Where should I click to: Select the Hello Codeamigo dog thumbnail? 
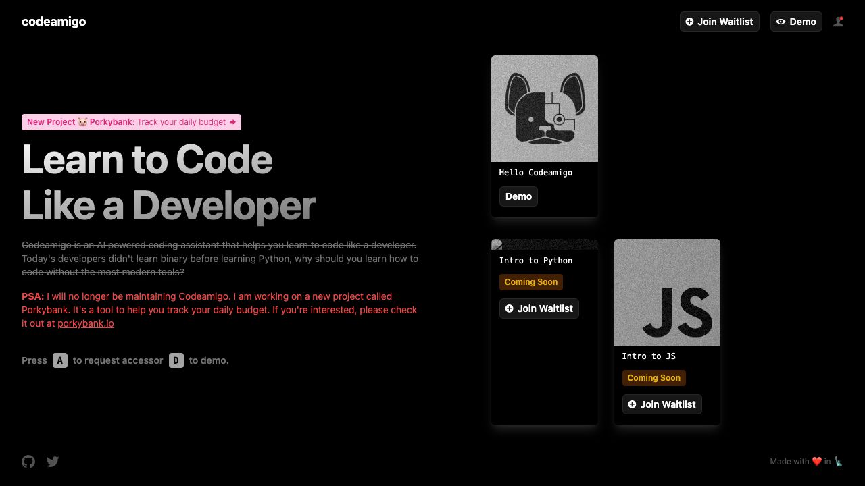(x=545, y=109)
